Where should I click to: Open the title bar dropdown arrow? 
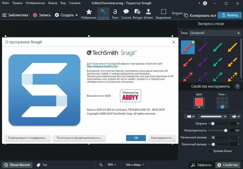point(199,3)
